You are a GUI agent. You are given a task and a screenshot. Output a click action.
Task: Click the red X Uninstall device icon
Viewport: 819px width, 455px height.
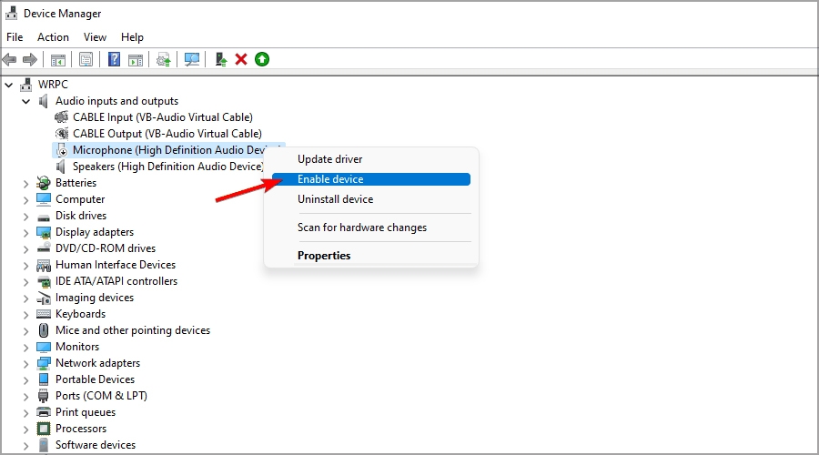click(x=241, y=59)
